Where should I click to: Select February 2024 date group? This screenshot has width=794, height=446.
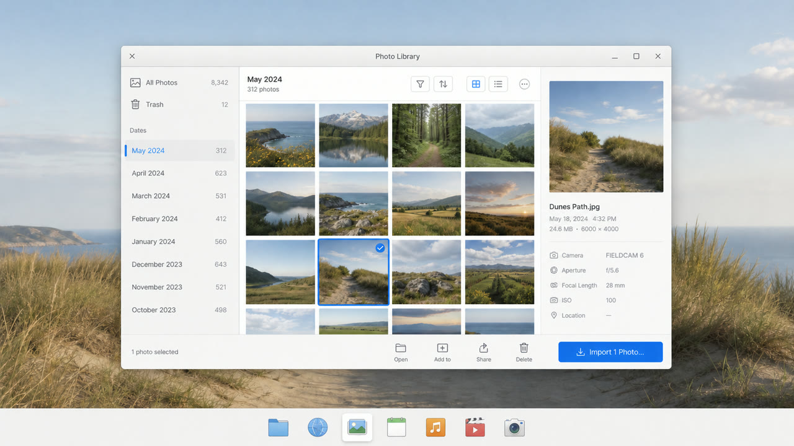tap(180, 219)
